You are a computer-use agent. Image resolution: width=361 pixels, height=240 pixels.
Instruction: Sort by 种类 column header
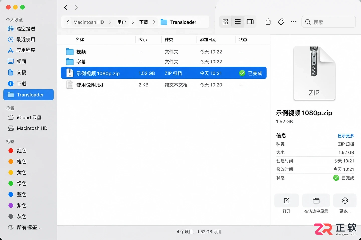pyautogui.click(x=169, y=40)
